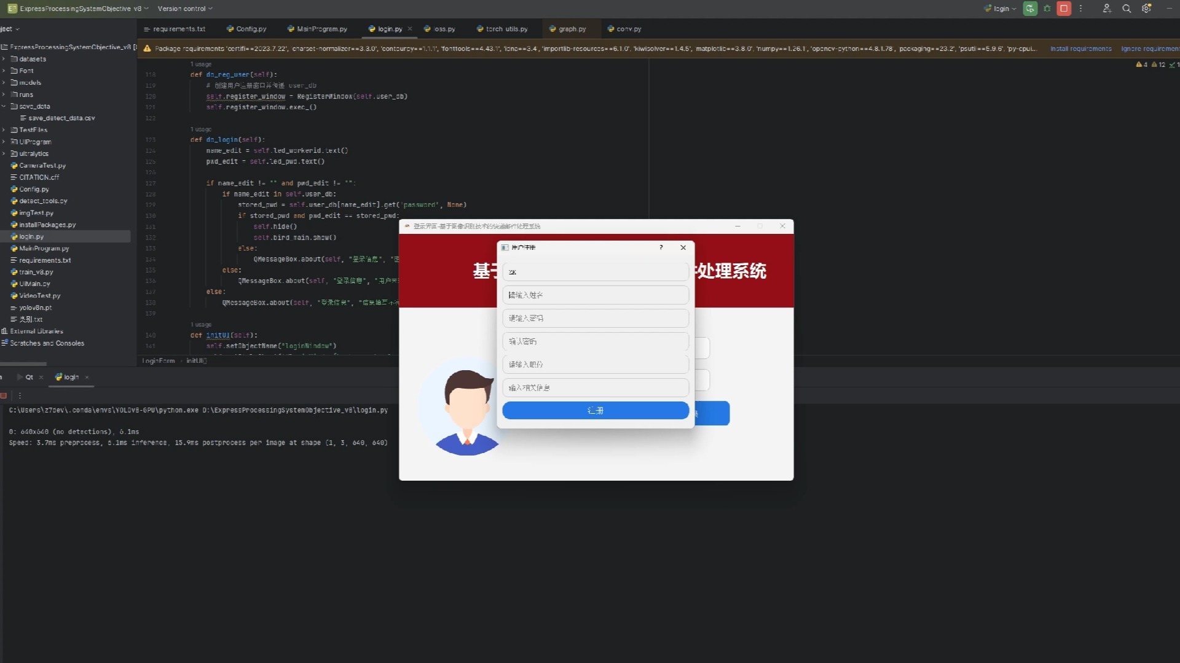This screenshot has height=663, width=1180.
Task: Open IDE settings gear icon
Action: [x=1146, y=9]
